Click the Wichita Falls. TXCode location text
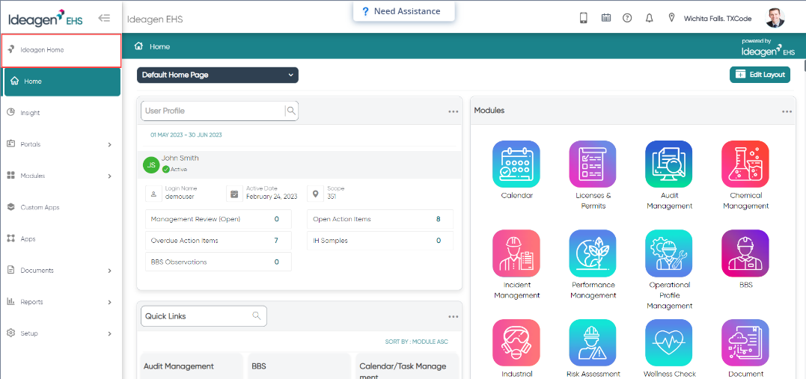Viewport: 806px width, 379px height. coord(718,19)
